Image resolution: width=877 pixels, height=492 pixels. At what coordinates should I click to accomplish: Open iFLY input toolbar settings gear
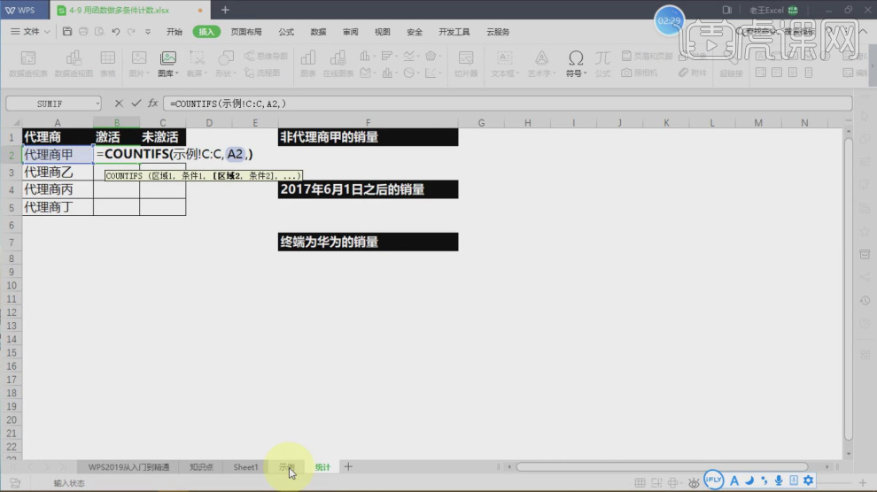[x=808, y=480]
